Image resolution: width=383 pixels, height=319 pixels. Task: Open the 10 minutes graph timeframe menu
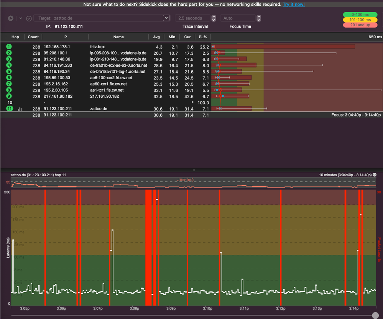click(x=375, y=175)
